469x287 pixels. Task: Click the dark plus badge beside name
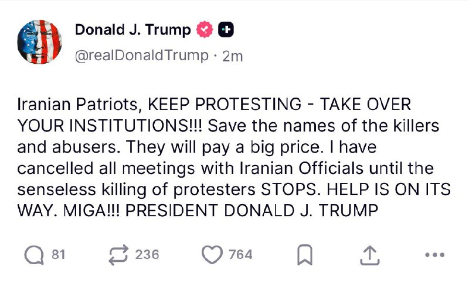point(226,30)
